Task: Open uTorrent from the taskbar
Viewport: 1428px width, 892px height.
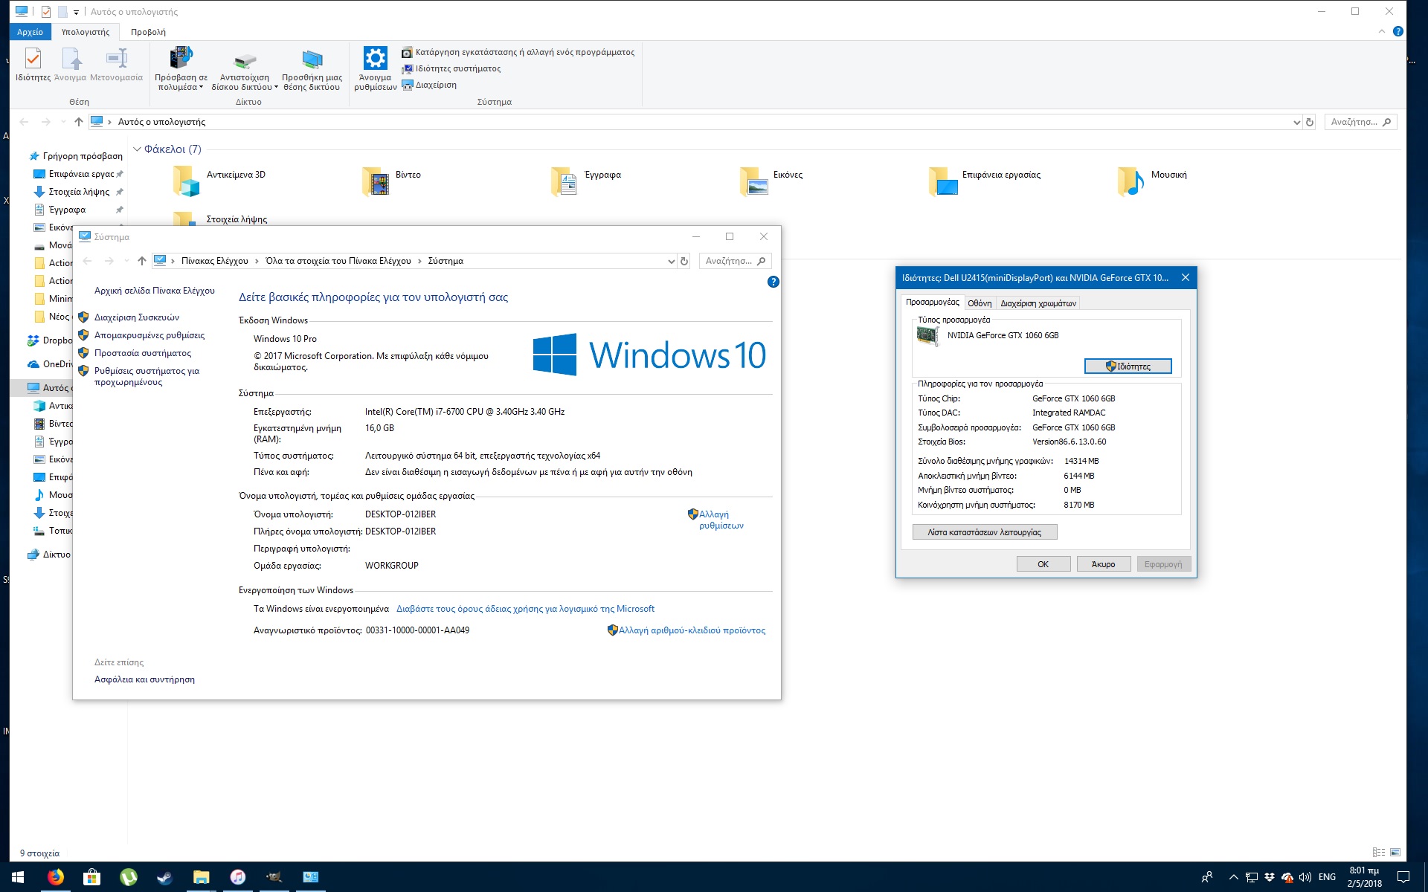Action: tap(128, 877)
